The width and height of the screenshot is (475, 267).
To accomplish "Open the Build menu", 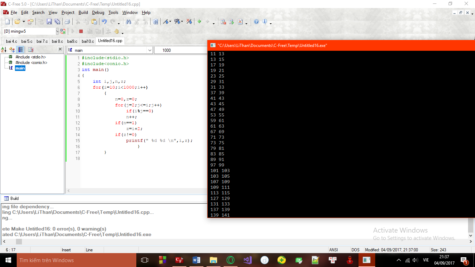I will coord(83,13).
